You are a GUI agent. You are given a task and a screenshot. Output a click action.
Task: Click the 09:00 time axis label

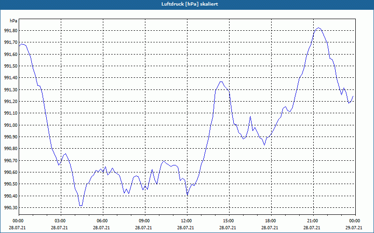coord(145,221)
